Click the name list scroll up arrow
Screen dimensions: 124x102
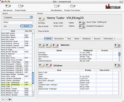coord(33,93)
